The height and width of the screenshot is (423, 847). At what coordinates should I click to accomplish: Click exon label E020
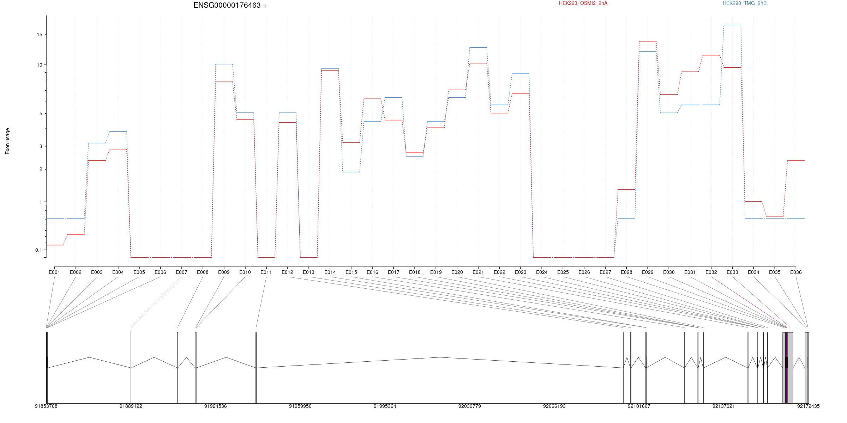pos(457,272)
